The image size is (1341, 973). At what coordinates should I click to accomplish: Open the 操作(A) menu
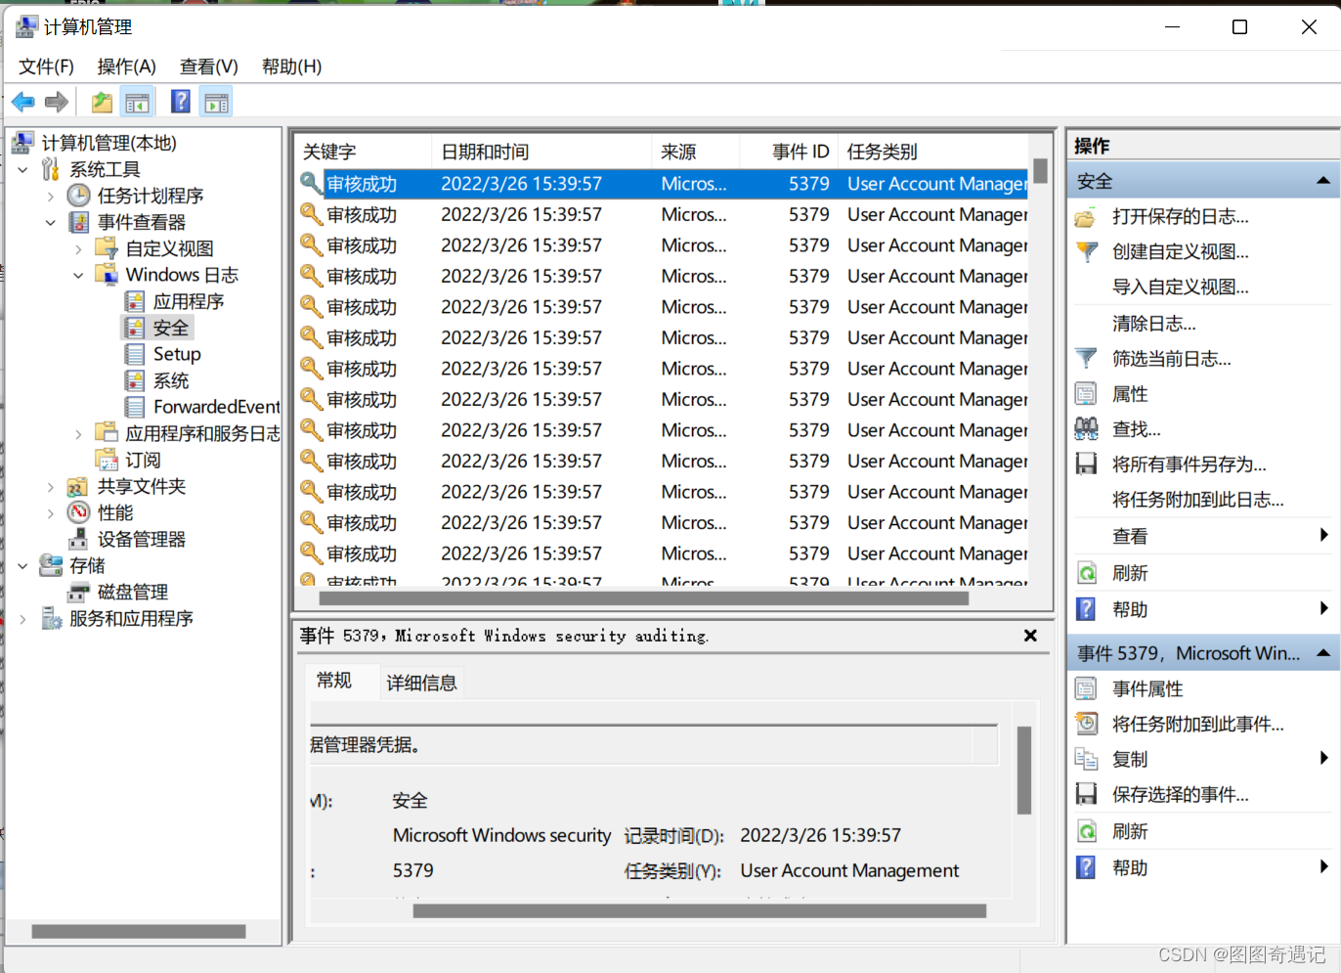[x=127, y=66]
